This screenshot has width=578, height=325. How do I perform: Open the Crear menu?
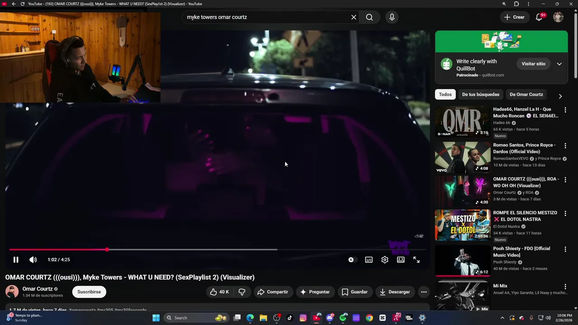click(x=514, y=17)
